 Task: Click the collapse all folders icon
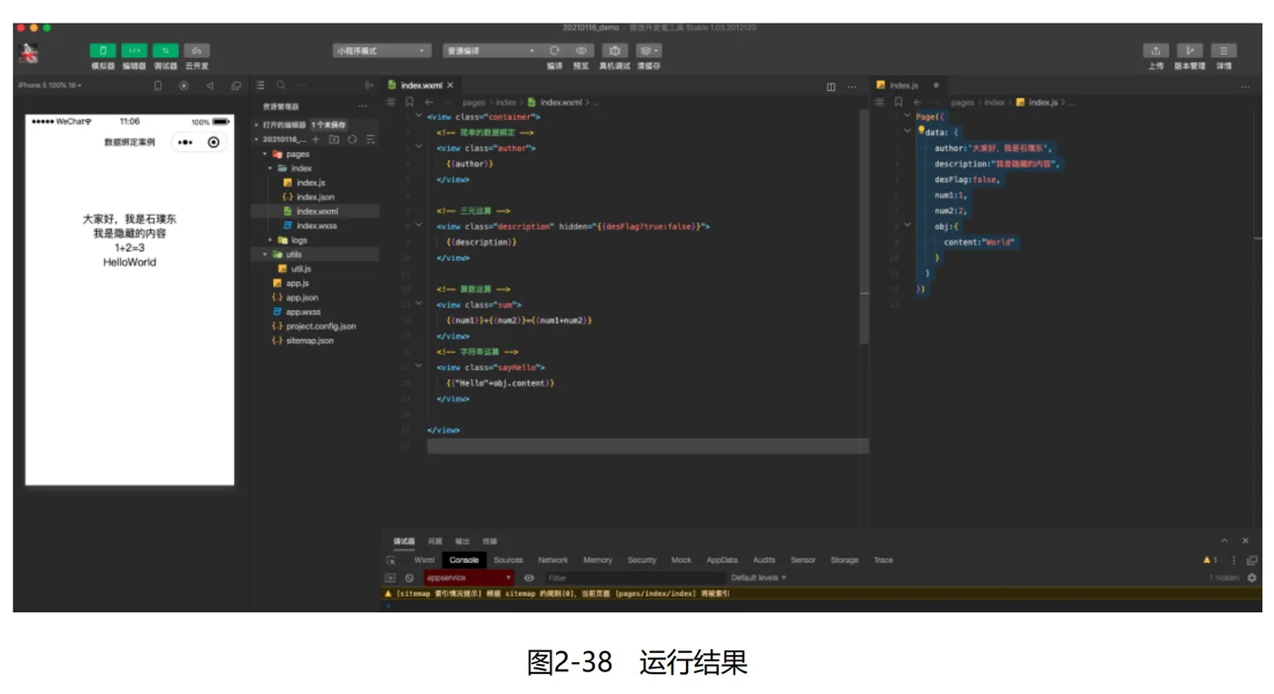click(x=370, y=140)
